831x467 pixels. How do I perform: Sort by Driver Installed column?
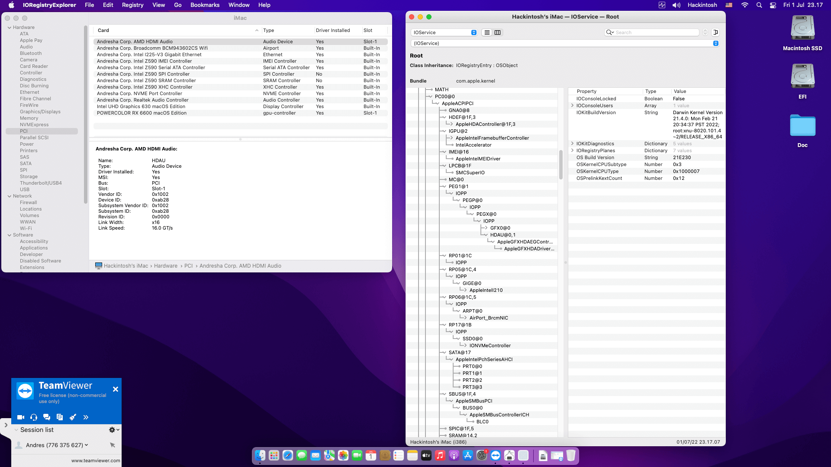[338, 30]
